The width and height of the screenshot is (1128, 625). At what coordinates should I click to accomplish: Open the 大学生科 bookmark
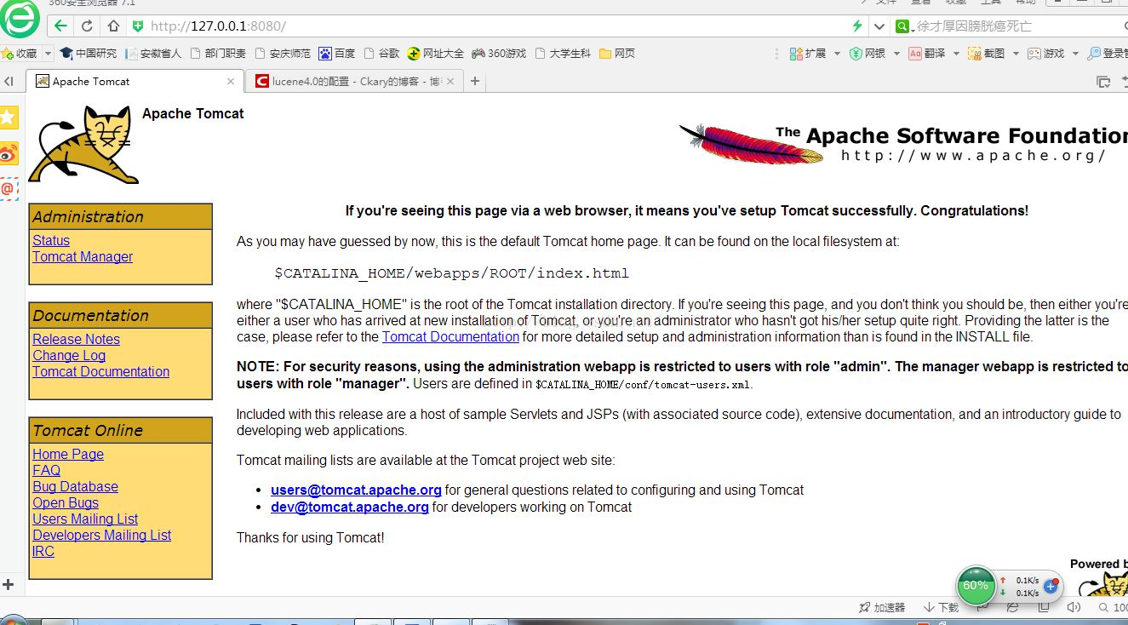[563, 53]
